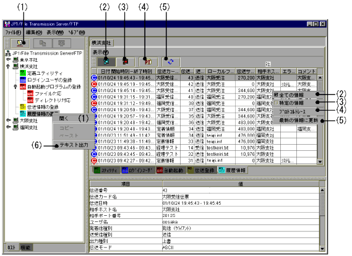The image size is (352, 256).
Task: Switch to the 横浜支社 tab
Action: pyautogui.click(x=101, y=43)
